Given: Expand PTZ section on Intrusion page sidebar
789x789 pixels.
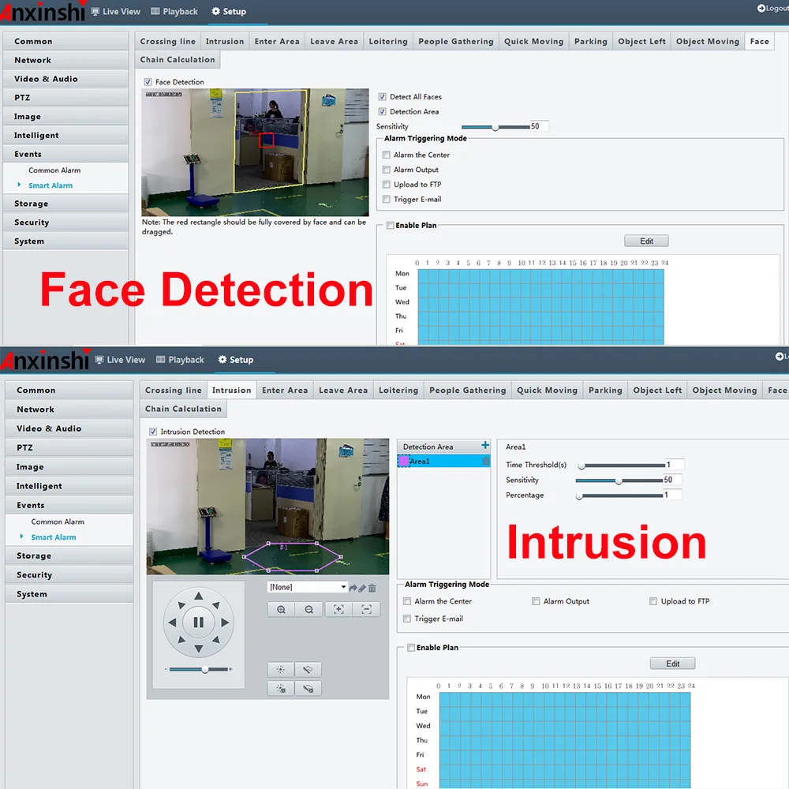Looking at the screenshot, I should click(x=69, y=447).
